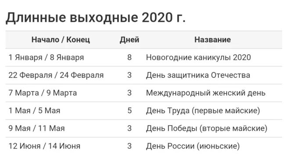The image size is (289, 163).
Task: Click 'Международный женский день' entry
Action: [x=206, y=93]
